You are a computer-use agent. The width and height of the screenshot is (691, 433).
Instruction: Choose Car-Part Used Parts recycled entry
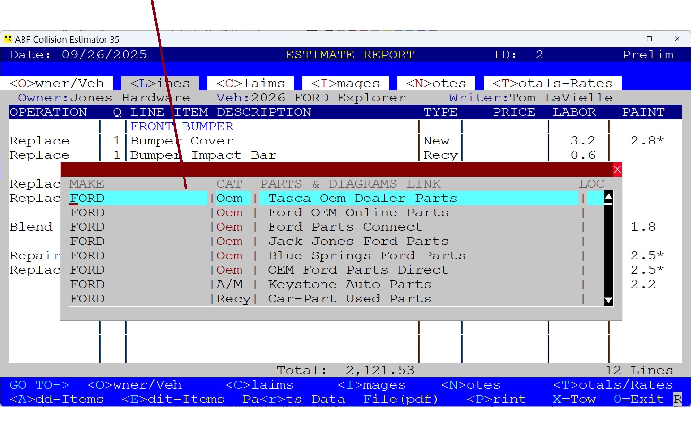click(x=349, y=299)
